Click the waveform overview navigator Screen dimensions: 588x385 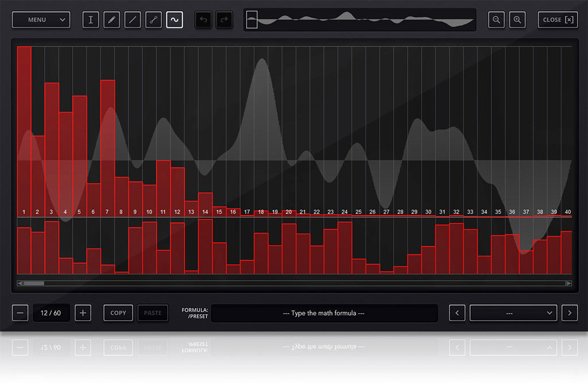pyautogui.click(x=359, y=20)
